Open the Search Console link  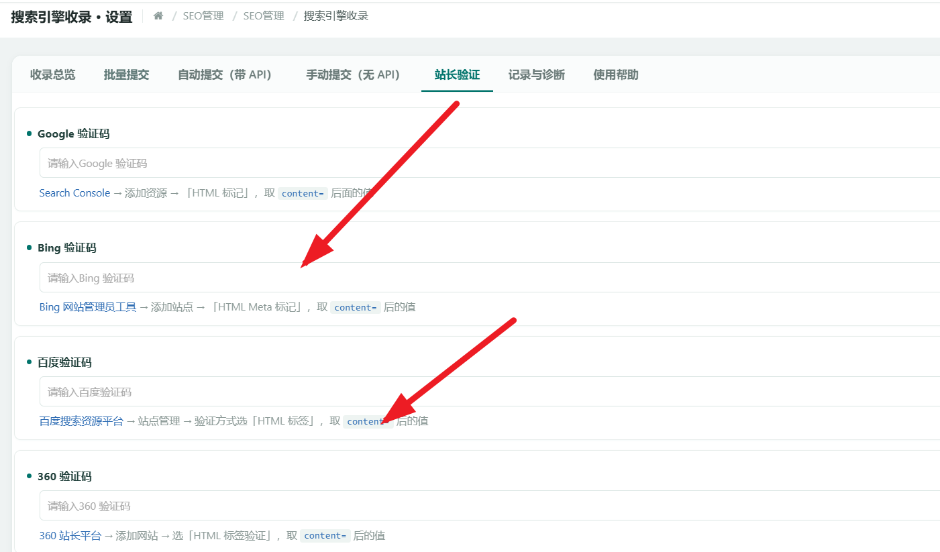pyautogui.click(x=74, y=193)
